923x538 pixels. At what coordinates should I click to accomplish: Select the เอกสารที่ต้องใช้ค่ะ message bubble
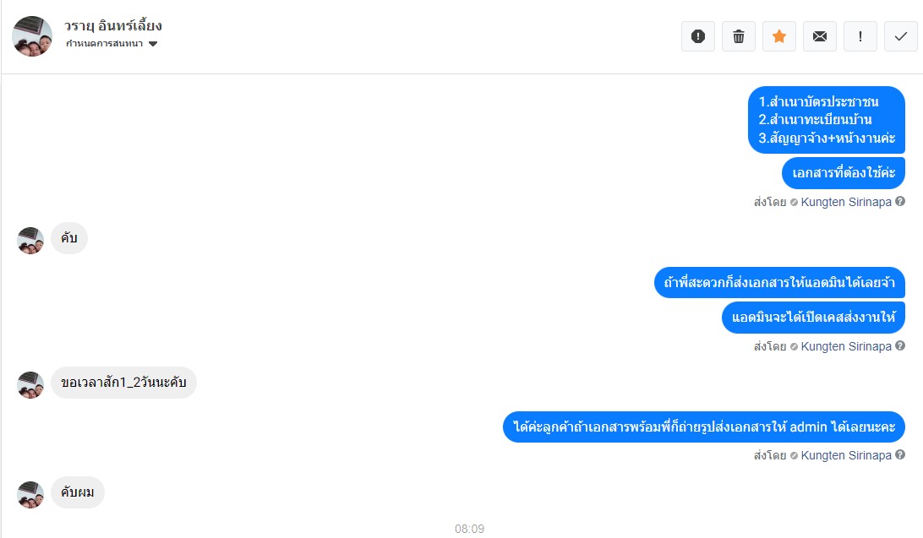point(843,173)
